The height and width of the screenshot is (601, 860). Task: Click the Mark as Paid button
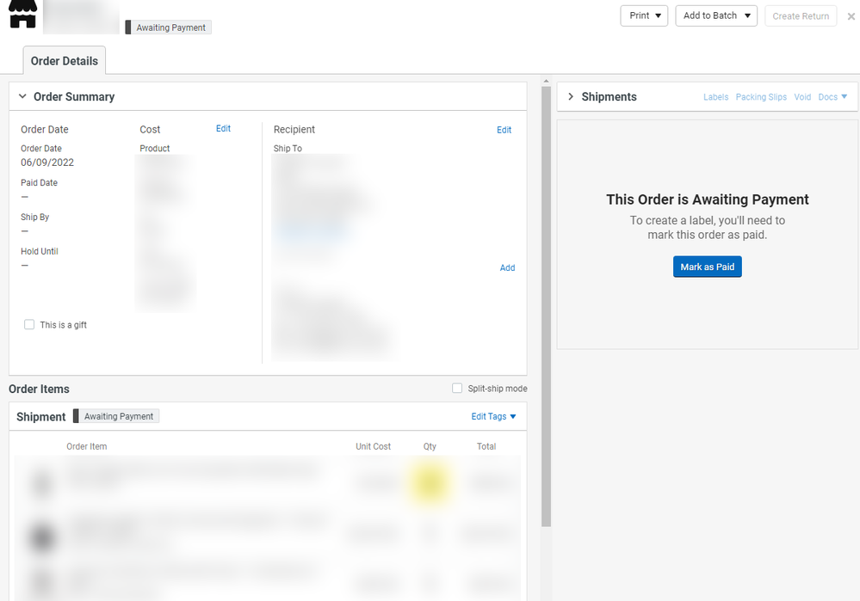click(x=707, y=267)
